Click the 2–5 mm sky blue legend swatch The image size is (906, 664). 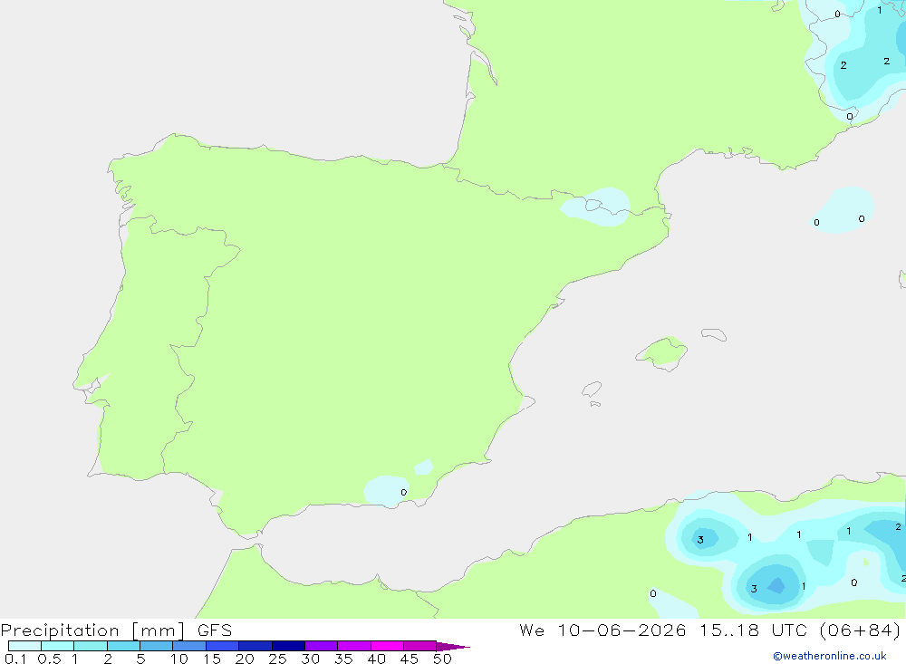pos(123,646)
